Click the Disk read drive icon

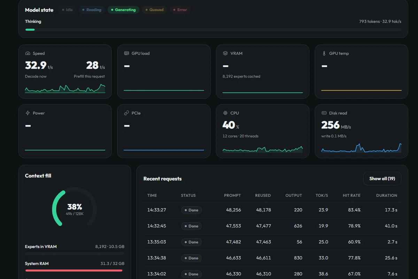pos(324,113)
